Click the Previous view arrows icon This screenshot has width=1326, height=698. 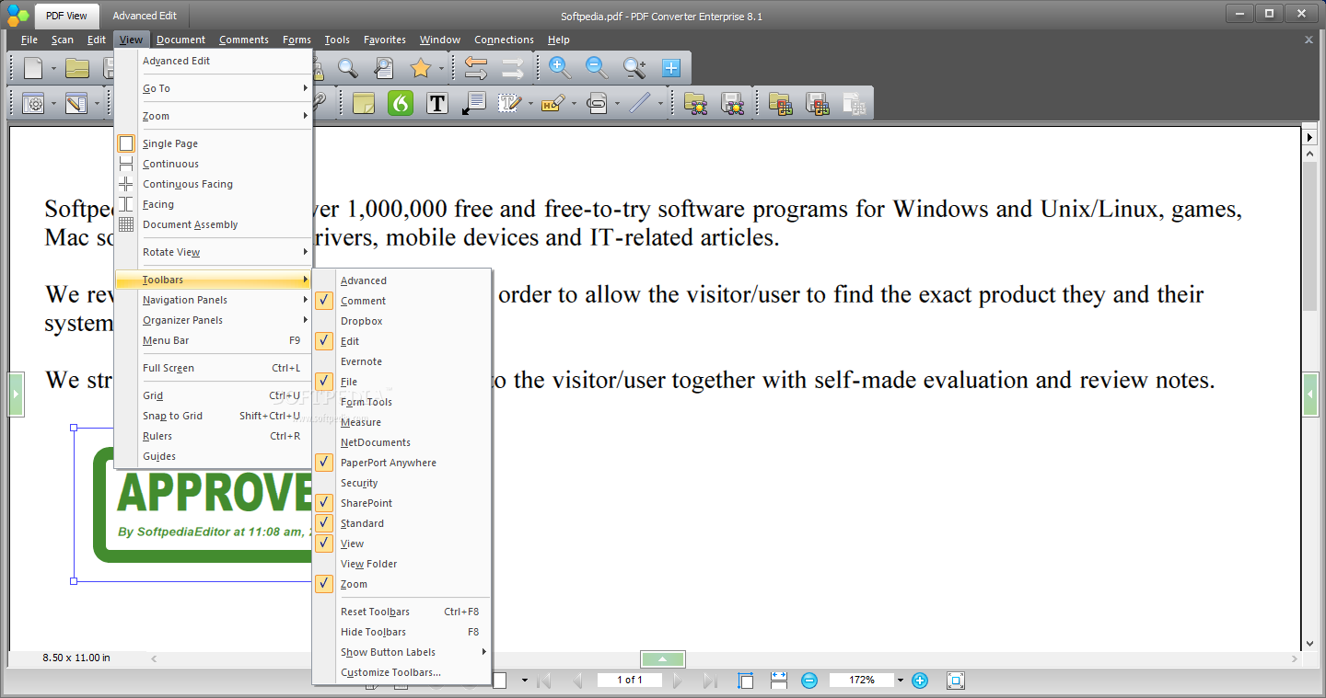point(476,68)
